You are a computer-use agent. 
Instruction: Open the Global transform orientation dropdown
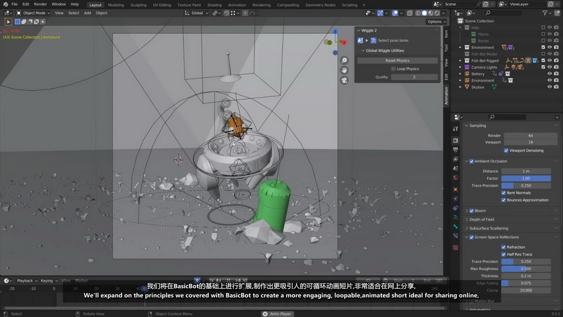(x=196, y=13)
